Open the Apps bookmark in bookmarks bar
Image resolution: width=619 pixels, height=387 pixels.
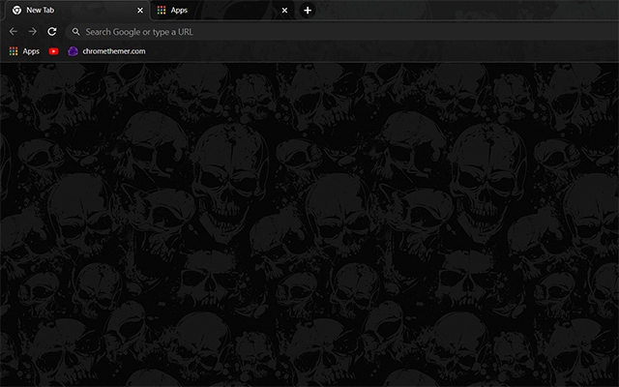[24, 51]
